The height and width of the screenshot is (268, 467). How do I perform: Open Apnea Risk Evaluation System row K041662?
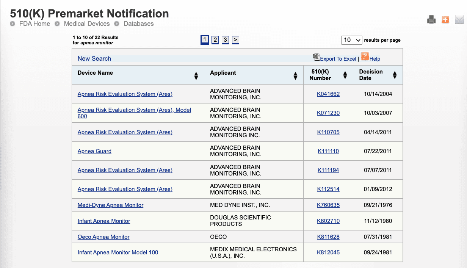coord(125,94)
